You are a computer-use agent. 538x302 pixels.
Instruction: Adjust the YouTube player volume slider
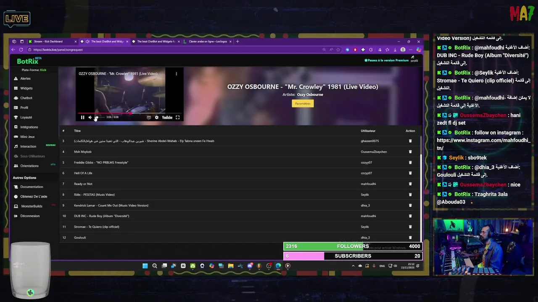100,117
